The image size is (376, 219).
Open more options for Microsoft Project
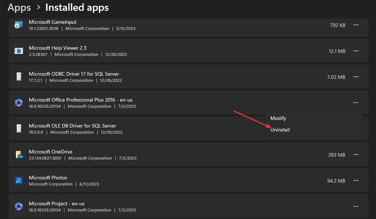(356, 206)
